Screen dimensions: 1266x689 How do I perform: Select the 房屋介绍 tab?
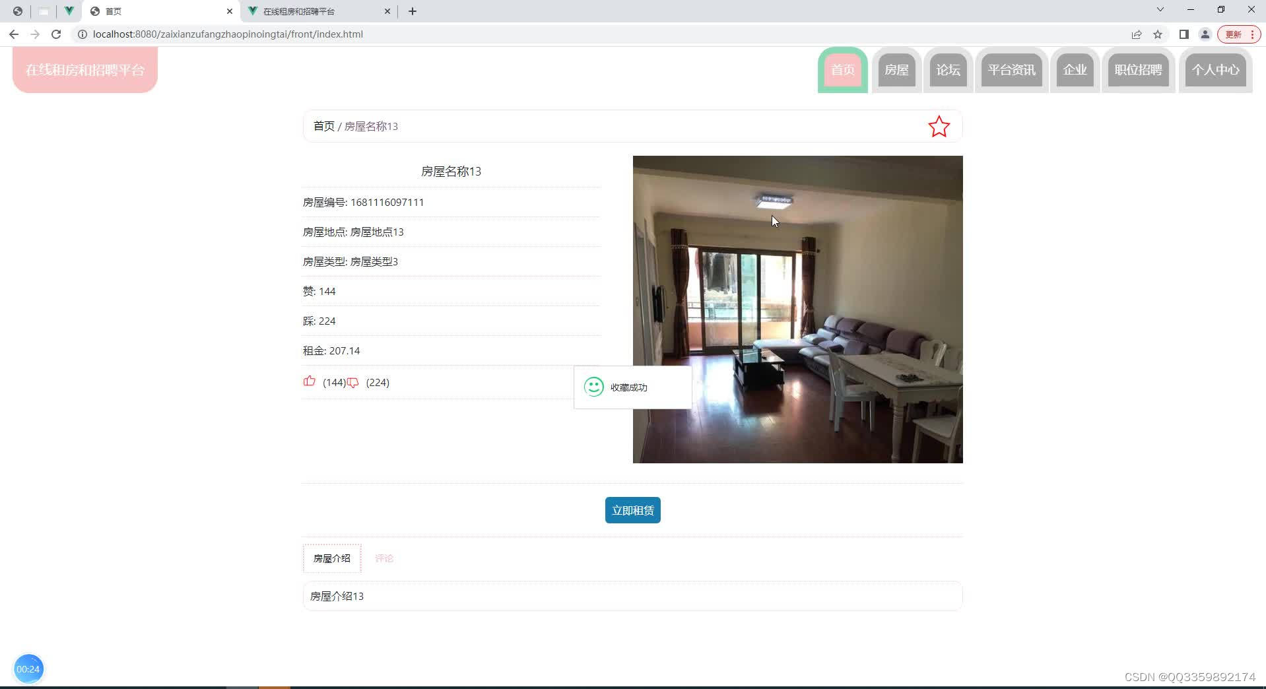pos(332,558)
